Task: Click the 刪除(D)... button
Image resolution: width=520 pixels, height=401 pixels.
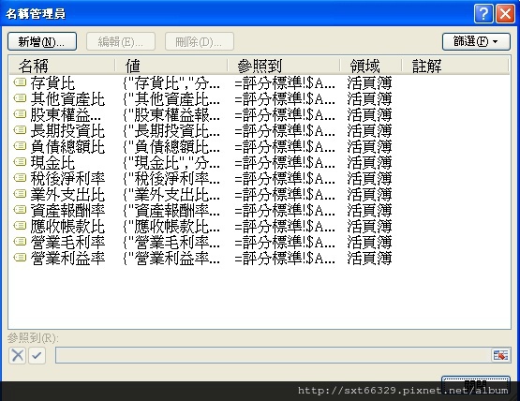Action: (x=200, y=41)
